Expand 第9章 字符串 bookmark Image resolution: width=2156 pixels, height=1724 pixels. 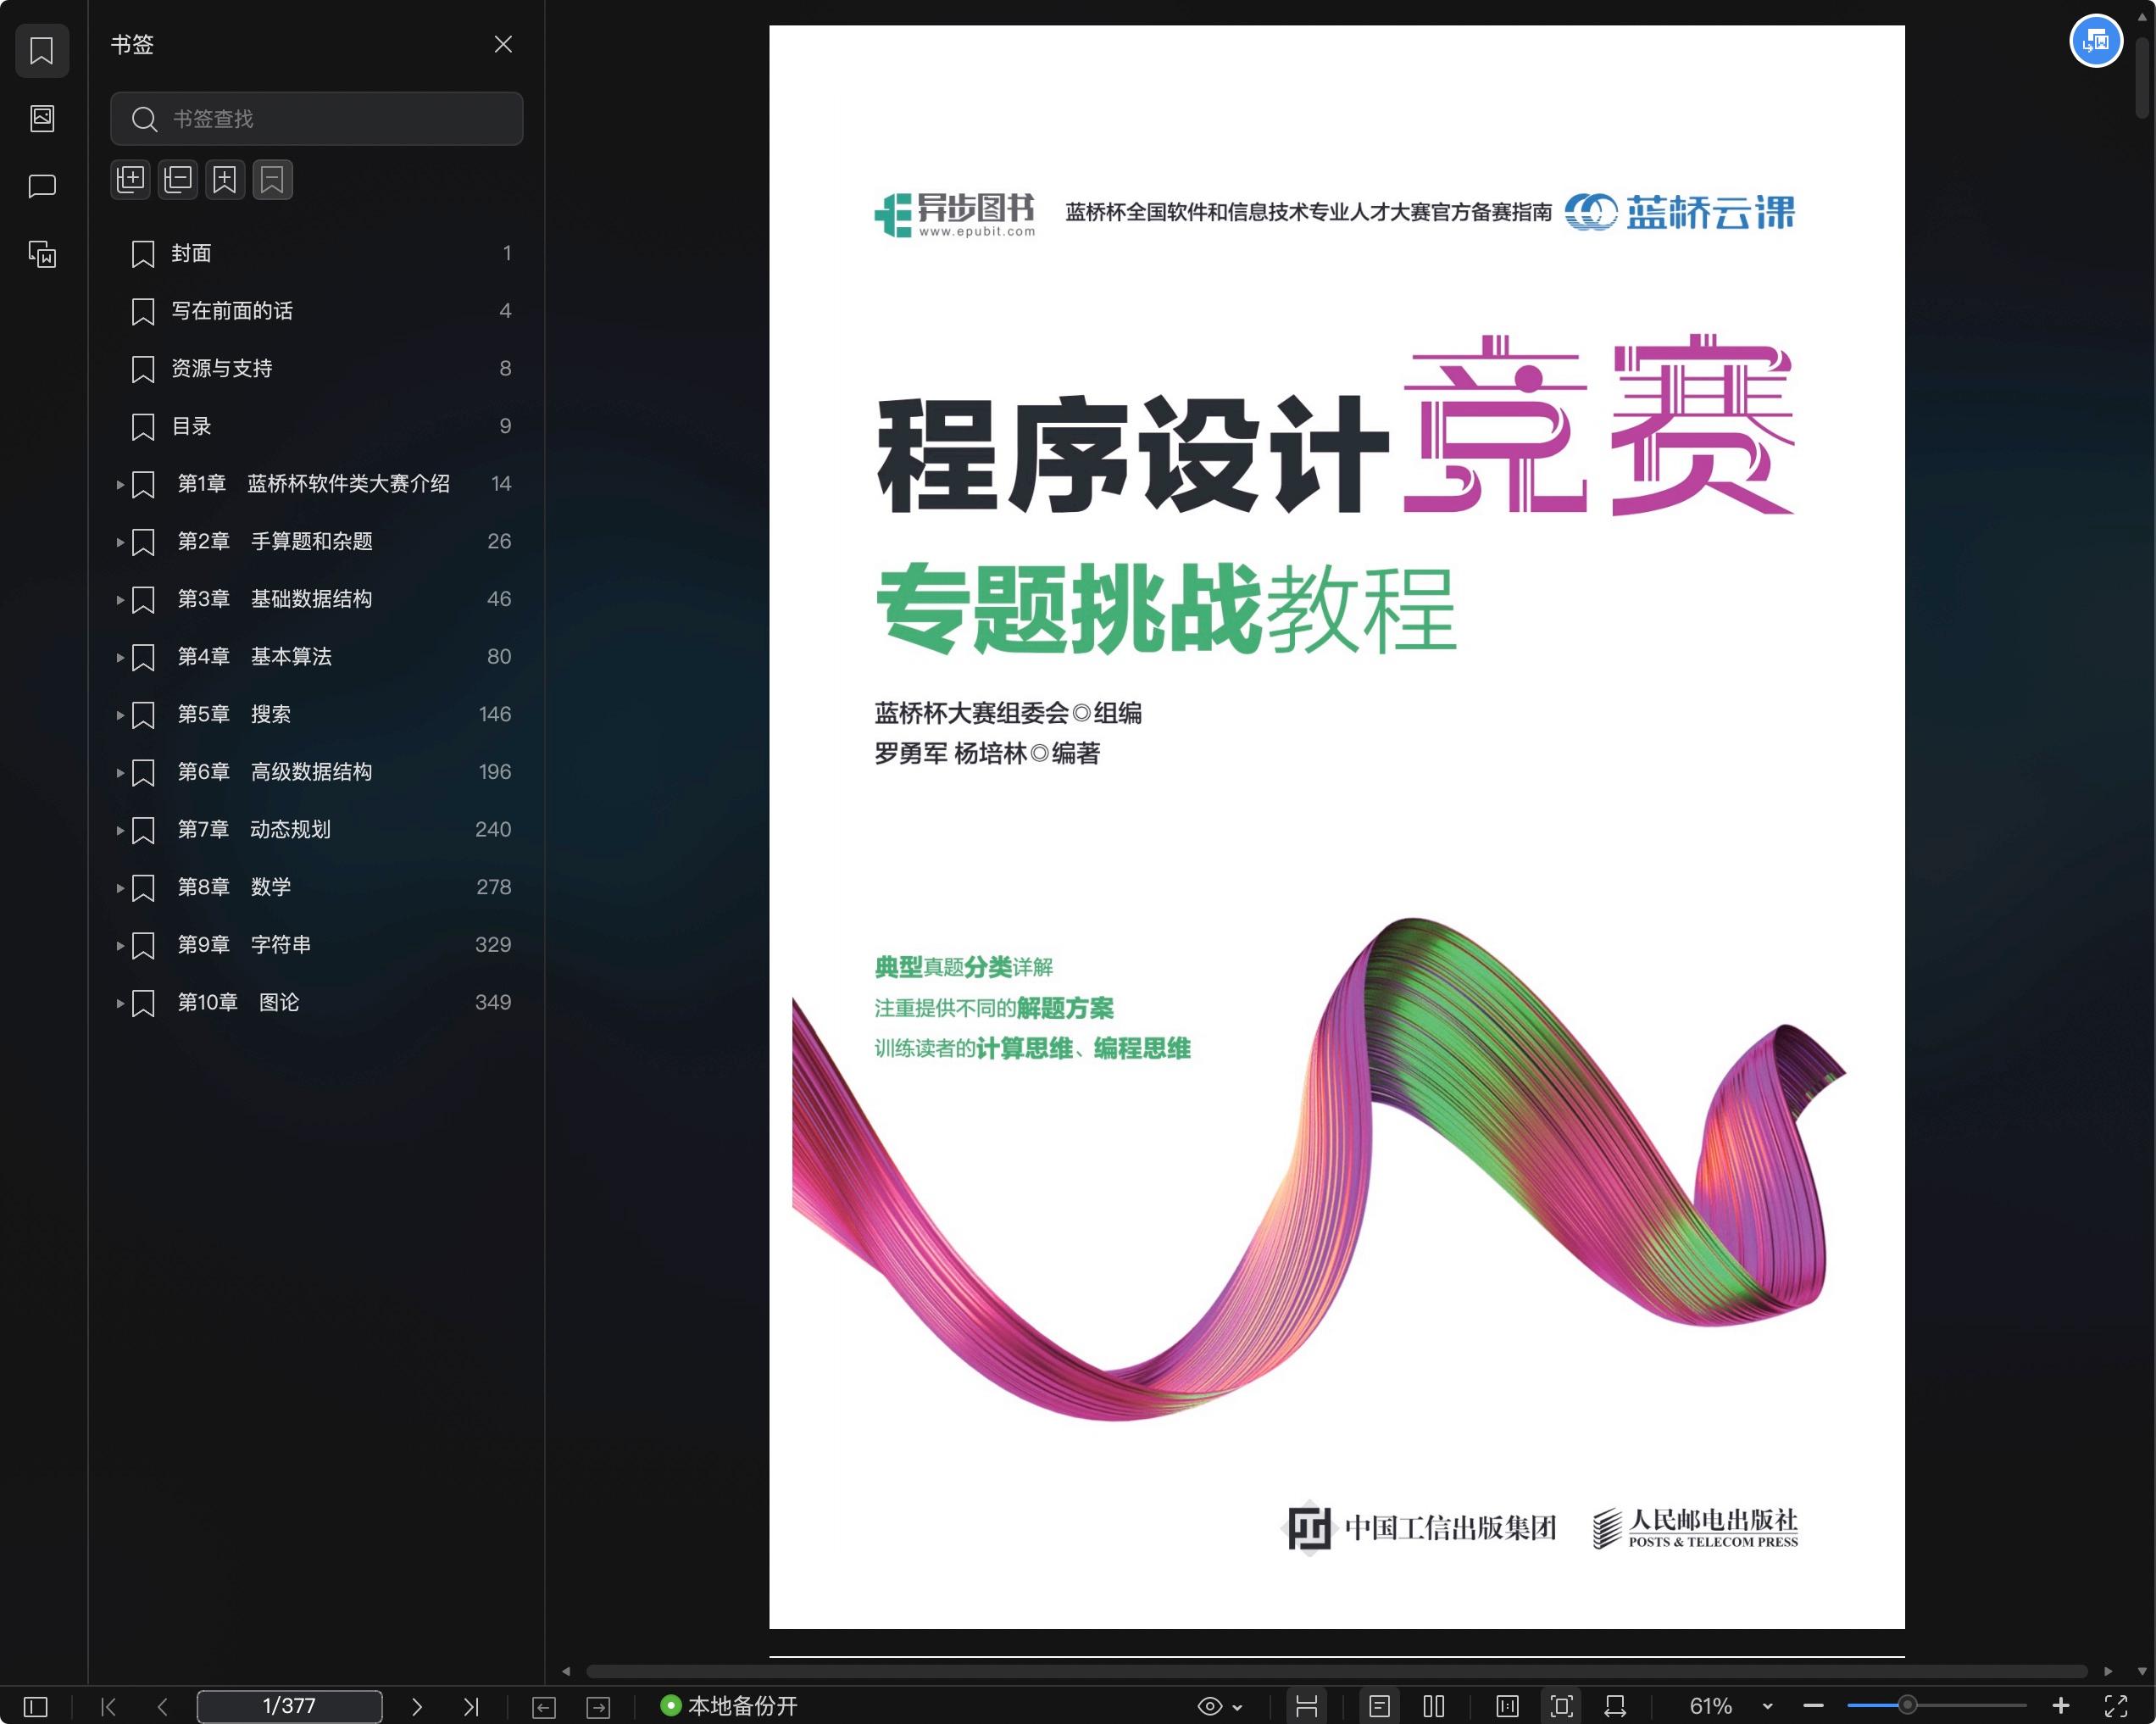[120, 945]
